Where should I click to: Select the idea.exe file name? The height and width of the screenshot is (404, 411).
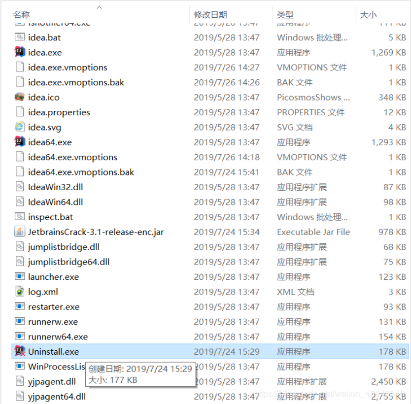pos(45,52)
